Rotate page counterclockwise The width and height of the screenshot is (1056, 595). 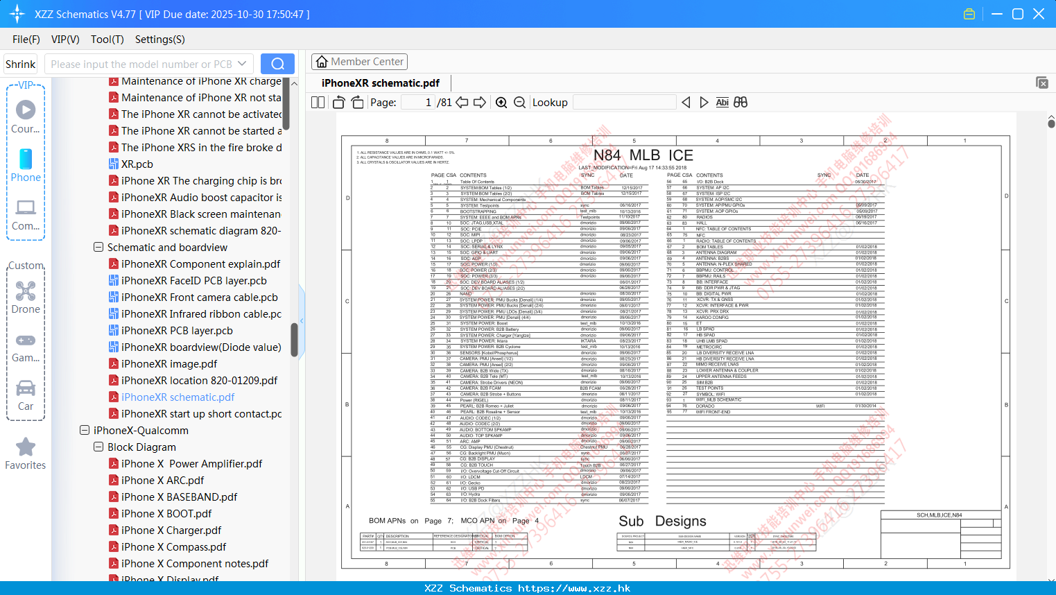pyautogui.click(x=338, y=103)
